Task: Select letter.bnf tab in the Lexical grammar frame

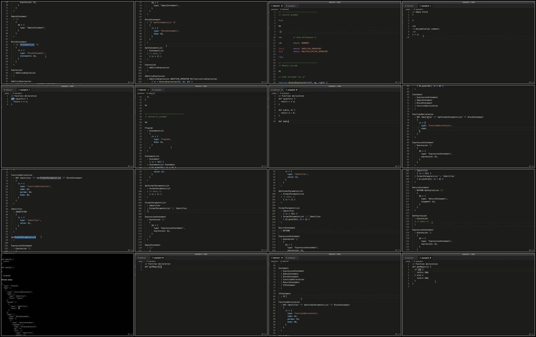Action: [276, 6]
